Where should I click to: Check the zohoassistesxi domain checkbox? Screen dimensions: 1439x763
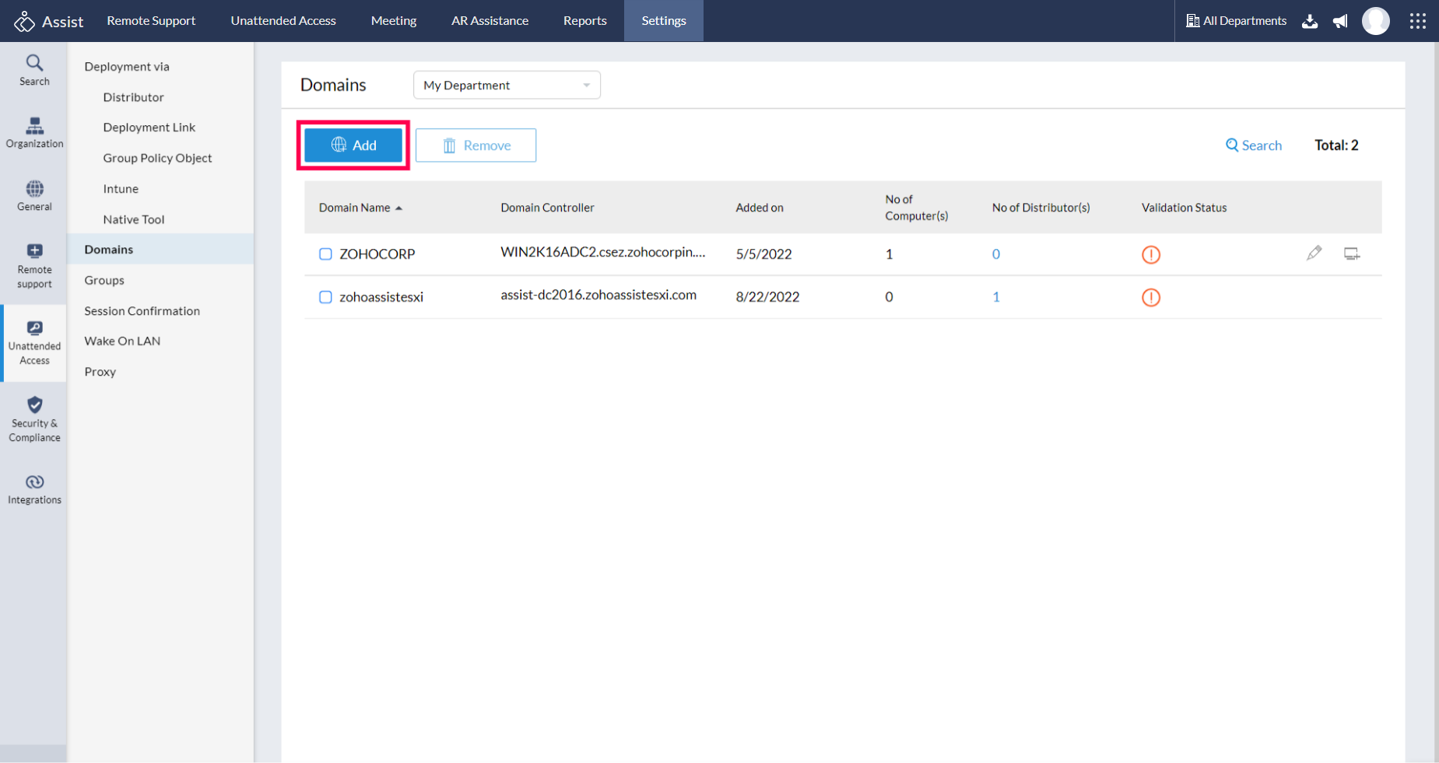pos(325,296)
